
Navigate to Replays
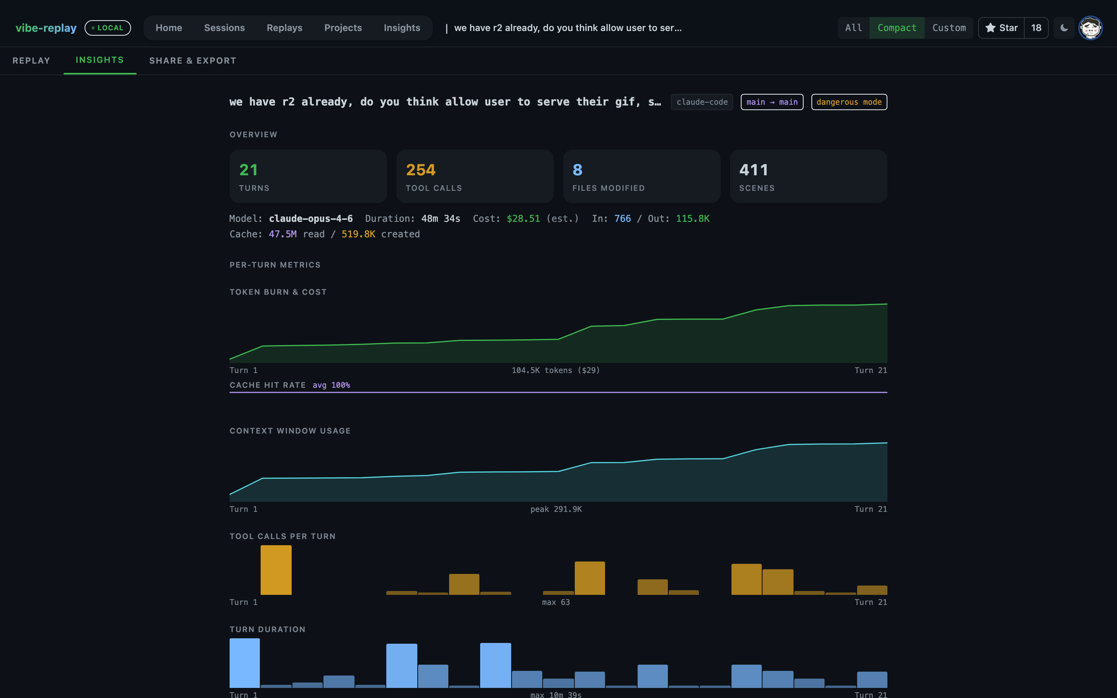coord(284,28)
